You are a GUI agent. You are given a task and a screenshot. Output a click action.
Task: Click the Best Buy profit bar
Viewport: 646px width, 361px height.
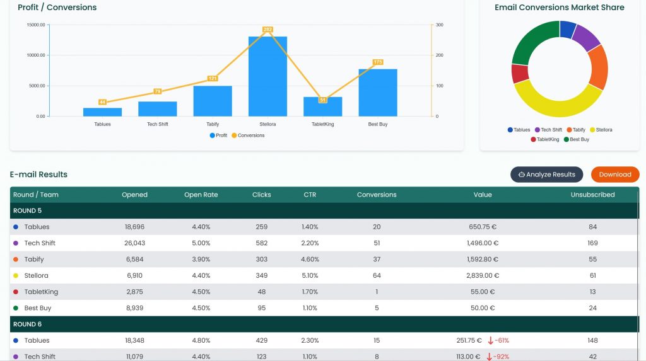tap(378, 93)
